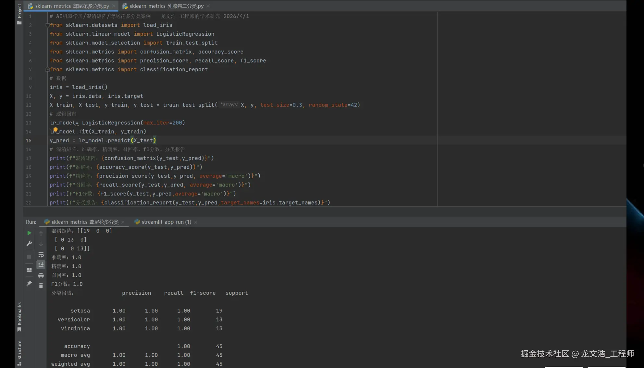
Task: Click the up arrow in the Run panel
Action: tap(41, 233)
